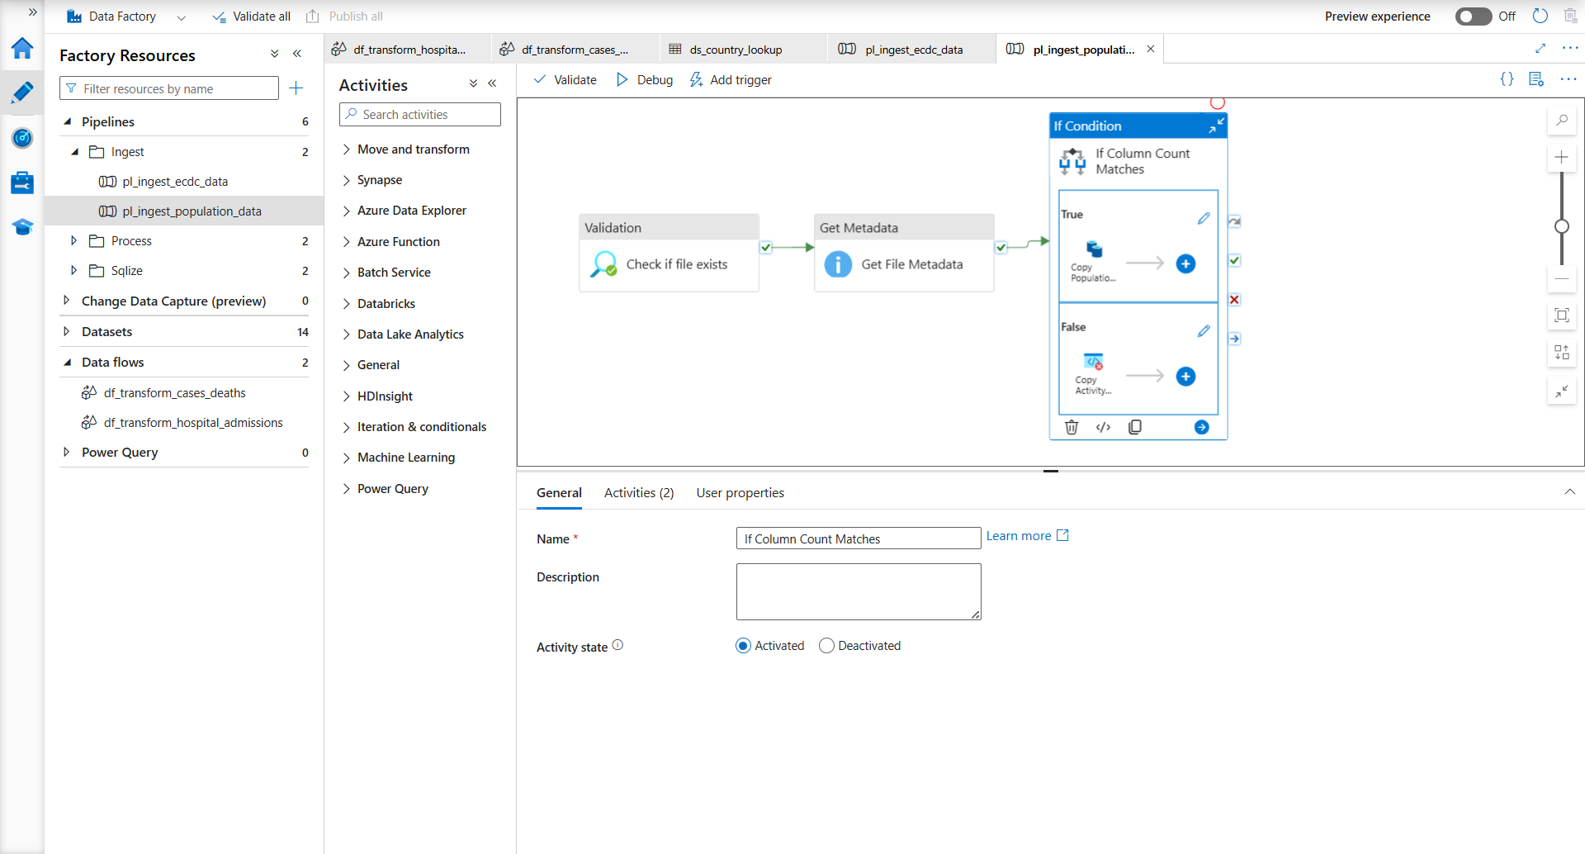View pipeline JSON code braces icon

coord(1507,79)
